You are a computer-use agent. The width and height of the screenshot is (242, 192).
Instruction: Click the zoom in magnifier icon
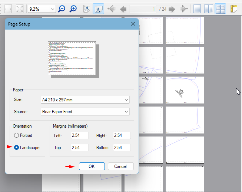[x=73, y=9]
